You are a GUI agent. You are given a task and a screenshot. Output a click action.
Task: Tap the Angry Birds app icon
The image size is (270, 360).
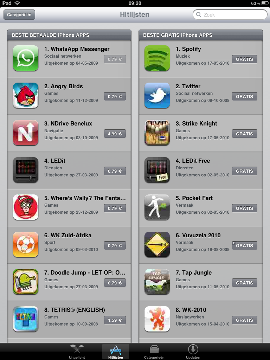click(x=25, y=95)
